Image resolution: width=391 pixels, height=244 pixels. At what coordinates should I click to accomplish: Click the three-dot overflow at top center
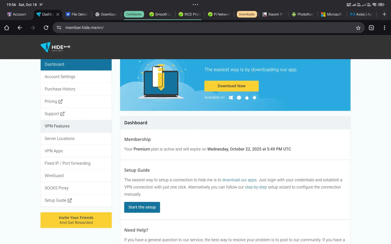195,5
